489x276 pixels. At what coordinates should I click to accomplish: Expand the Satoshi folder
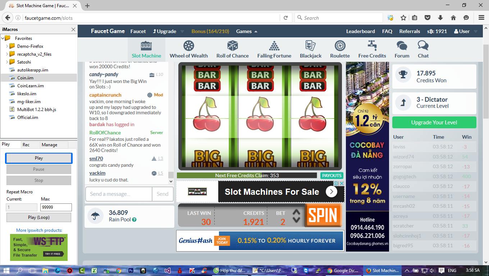tap(7, 62)
